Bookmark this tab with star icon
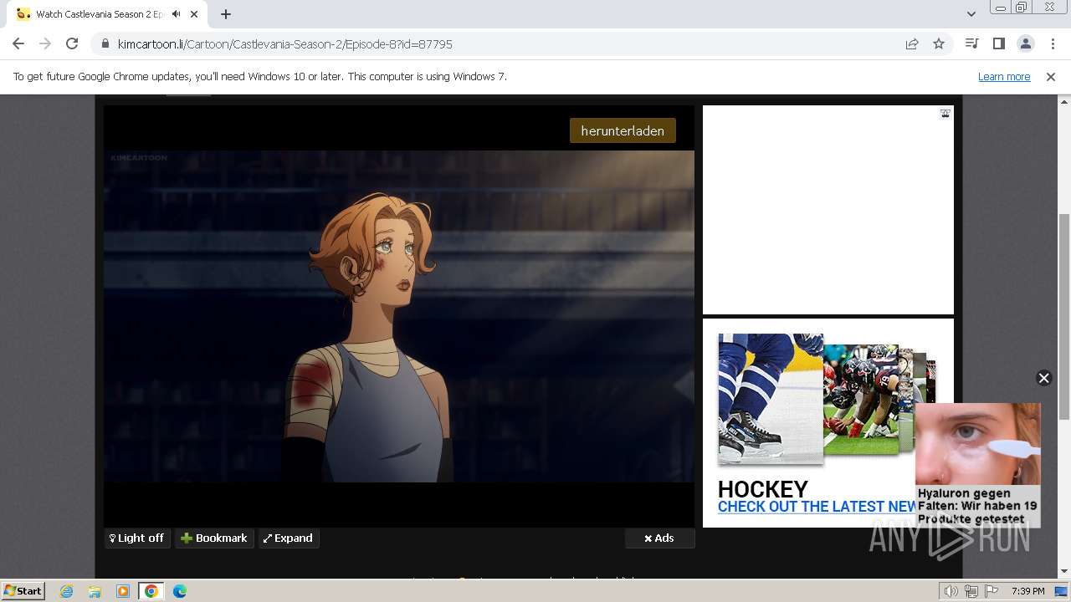Image resolution: width=1071 pixels, height=602 pixels. [939, 43]
